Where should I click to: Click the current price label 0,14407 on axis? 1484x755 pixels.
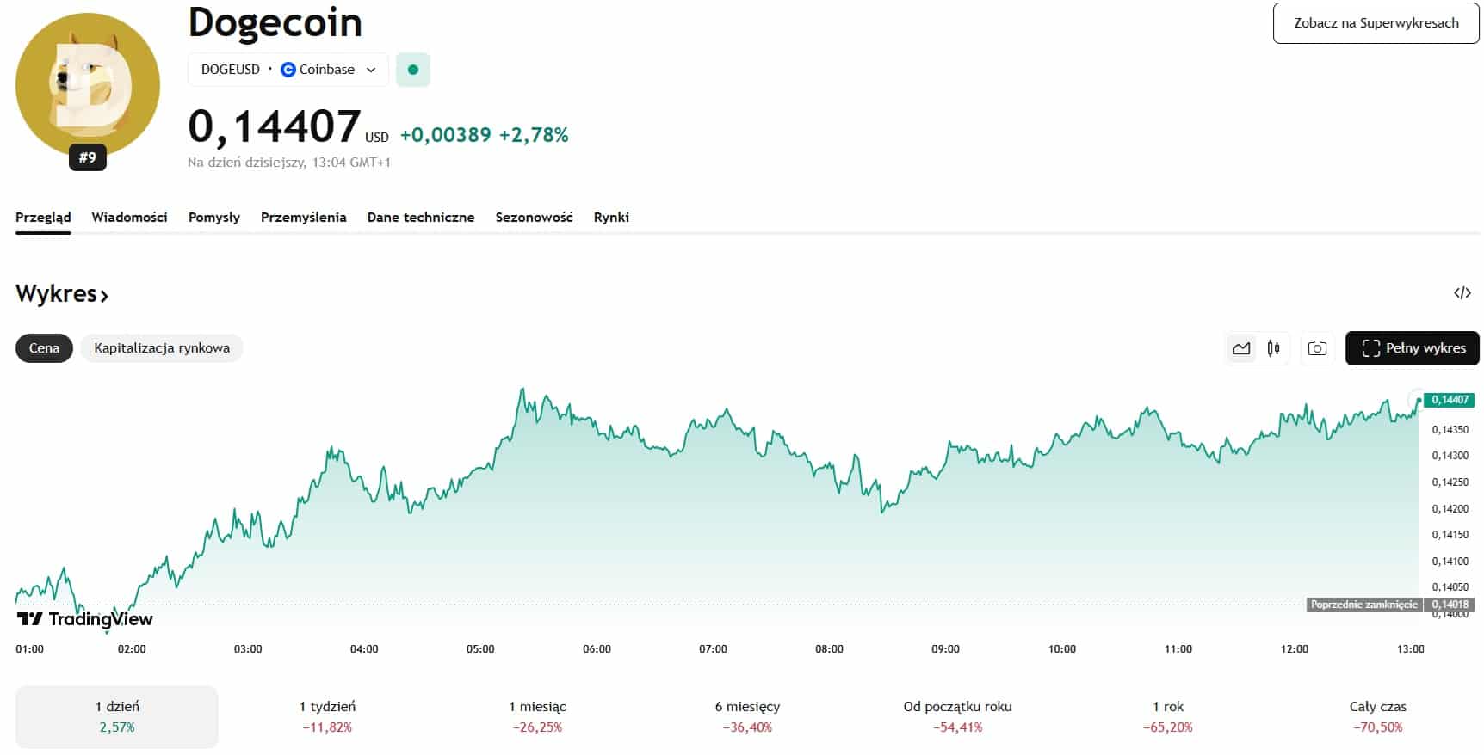coord(1450,400)
